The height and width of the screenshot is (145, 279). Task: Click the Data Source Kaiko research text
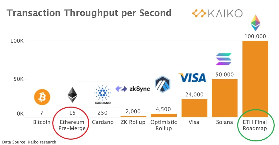pos(29,142)
